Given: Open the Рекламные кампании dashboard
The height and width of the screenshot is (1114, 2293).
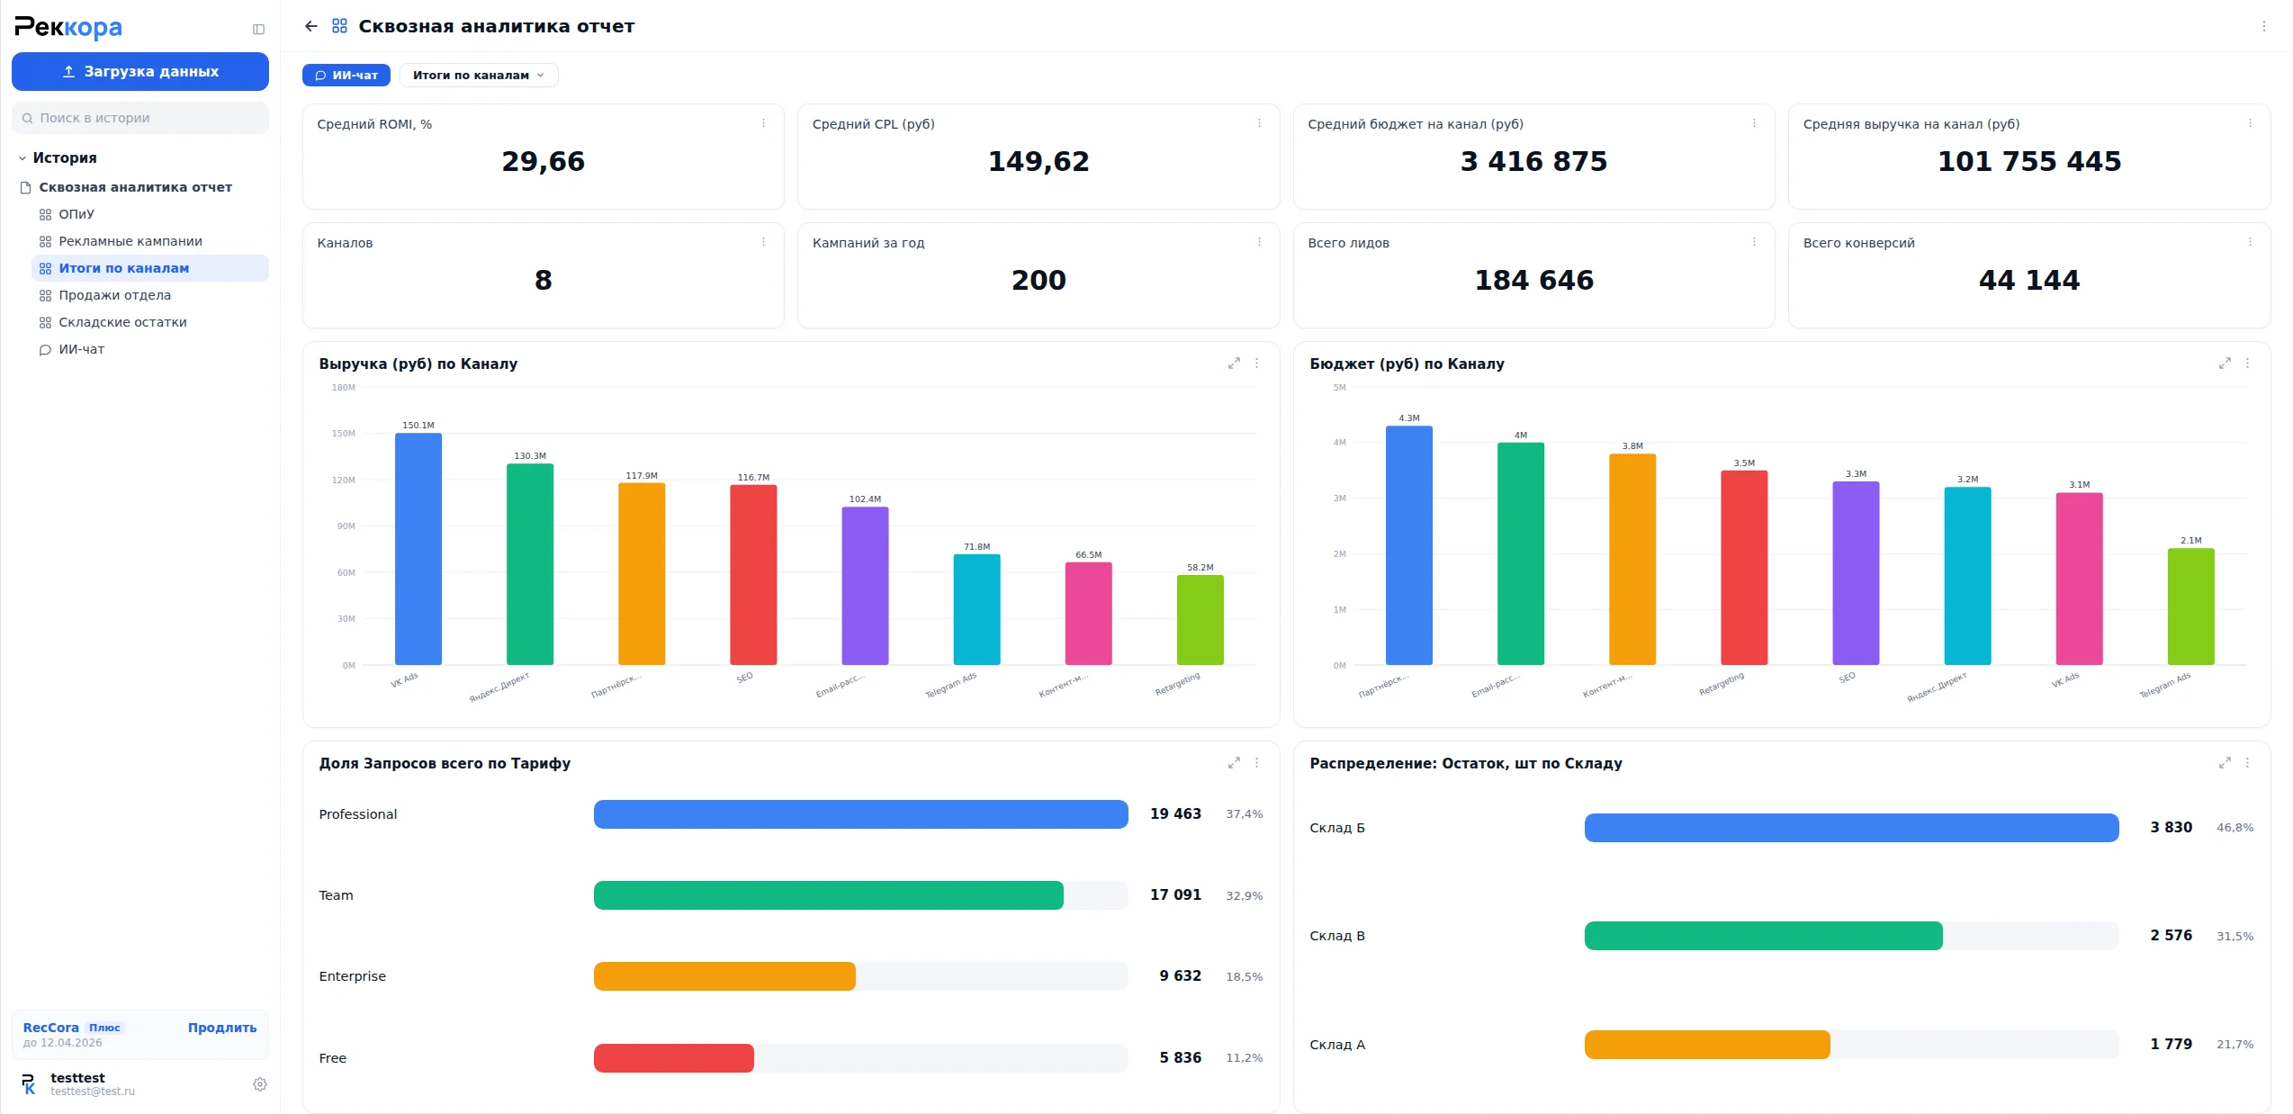Looking at the screenshot, I should click(x=130, y=241).
